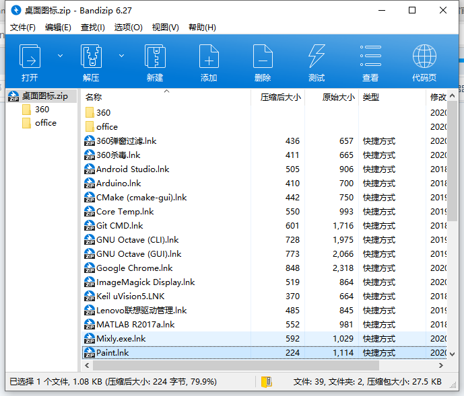Image resolution: width=464 pixels, height=396 pixels.
Task: Click the office folder icon in file list
Action: click(x=90, y=127)
